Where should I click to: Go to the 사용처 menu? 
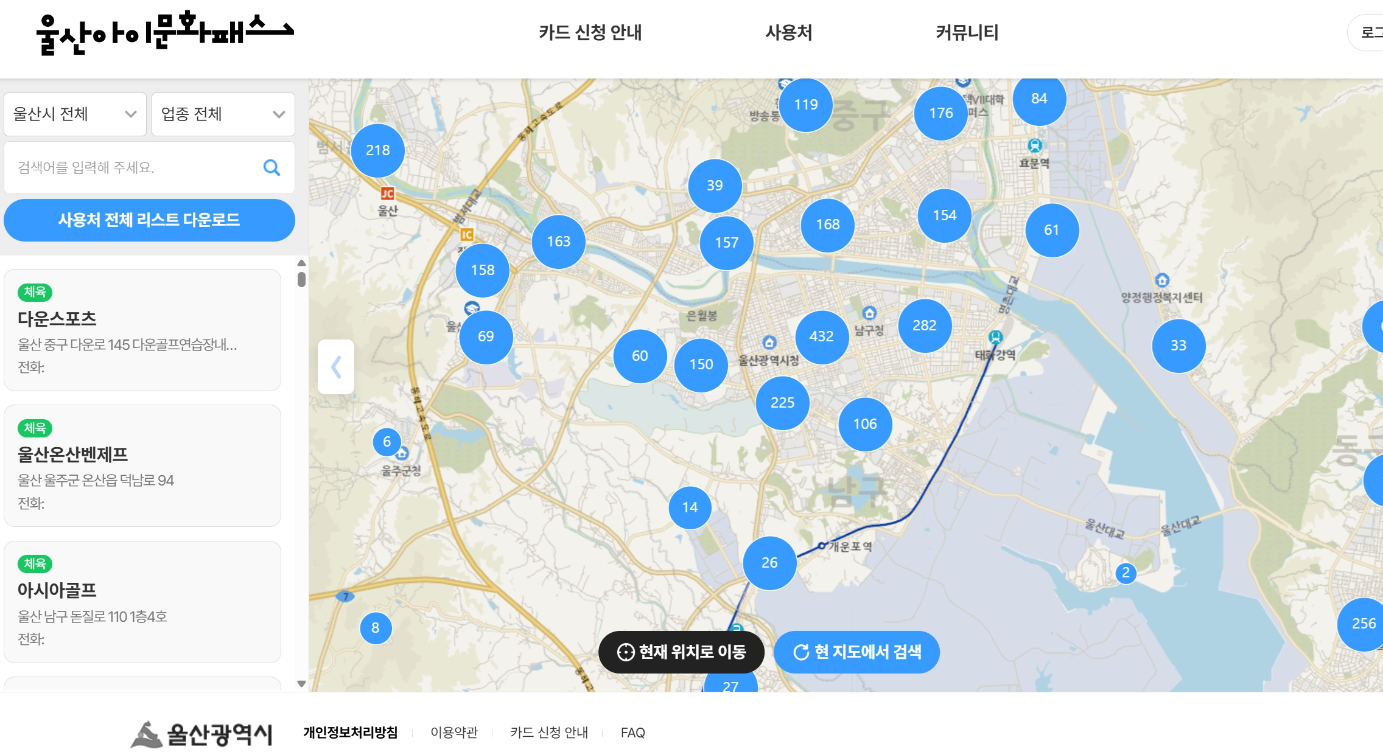coord(788,32)
